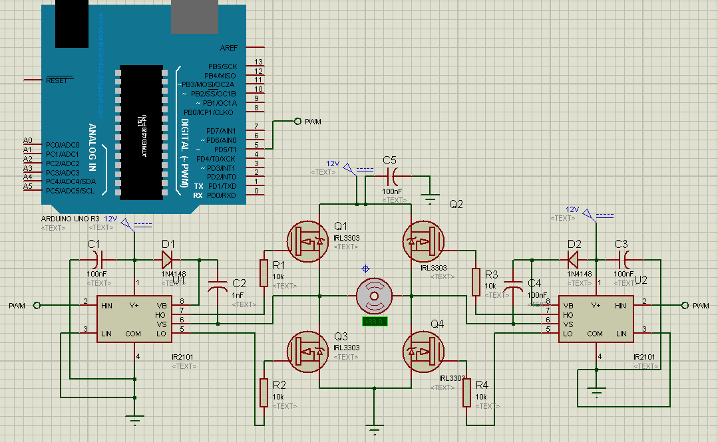Select diode D1 1N4148
Image resolution: width=718 pixels, height=442 pixels.
tap(167, 260)
